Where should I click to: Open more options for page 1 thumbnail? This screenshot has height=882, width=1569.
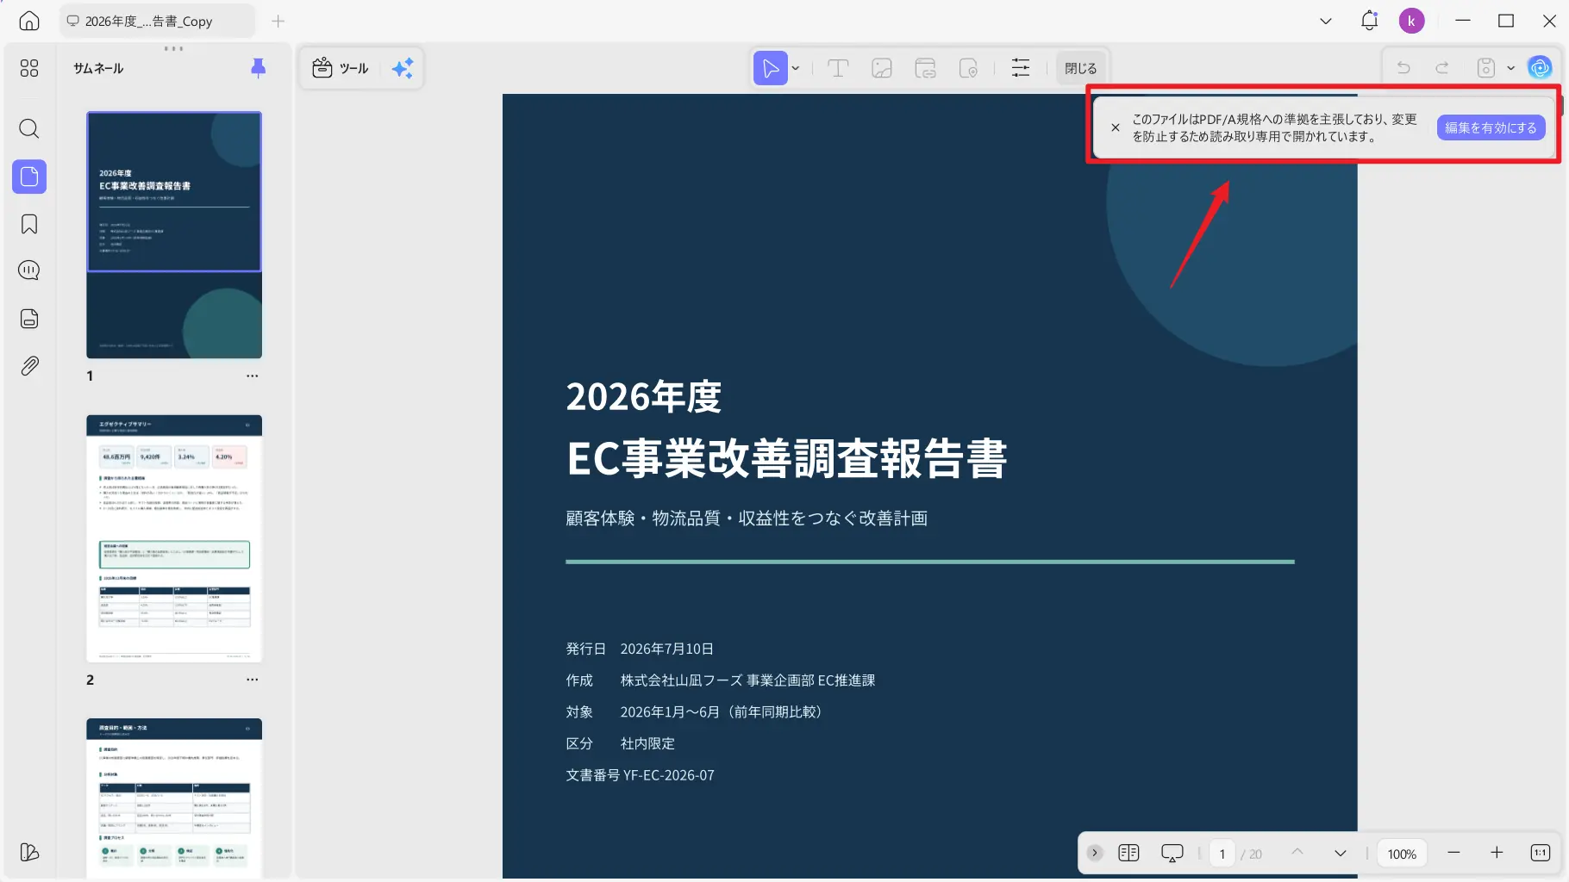point(252,376)
